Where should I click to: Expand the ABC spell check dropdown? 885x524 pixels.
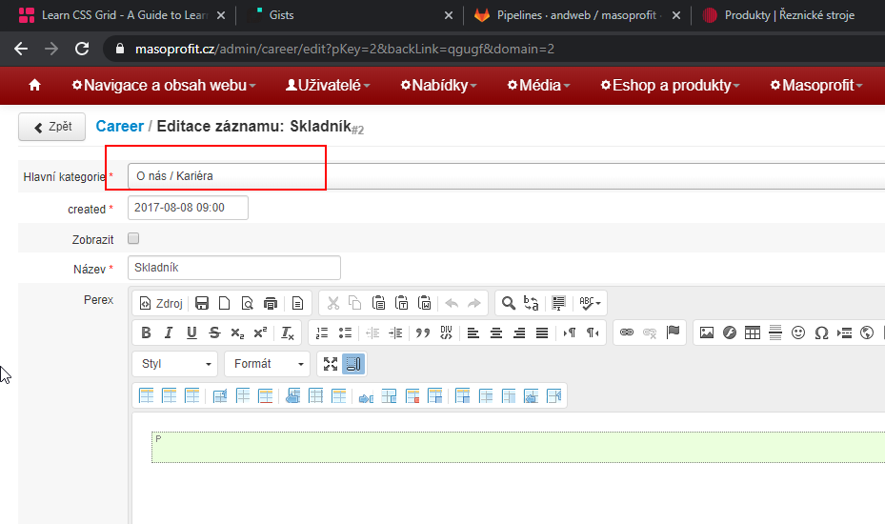[x=590, y=303]
